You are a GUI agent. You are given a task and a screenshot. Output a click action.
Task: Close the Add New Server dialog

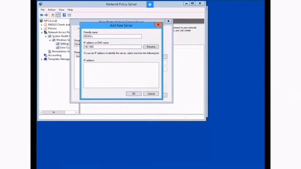tap(158, 24)
